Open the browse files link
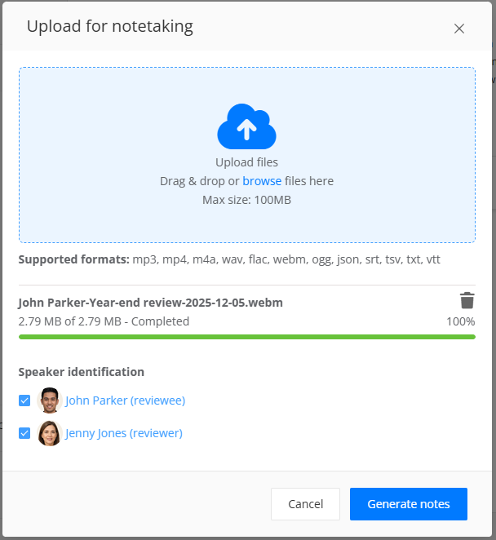496x540 pixels. (x=262, y=181)
